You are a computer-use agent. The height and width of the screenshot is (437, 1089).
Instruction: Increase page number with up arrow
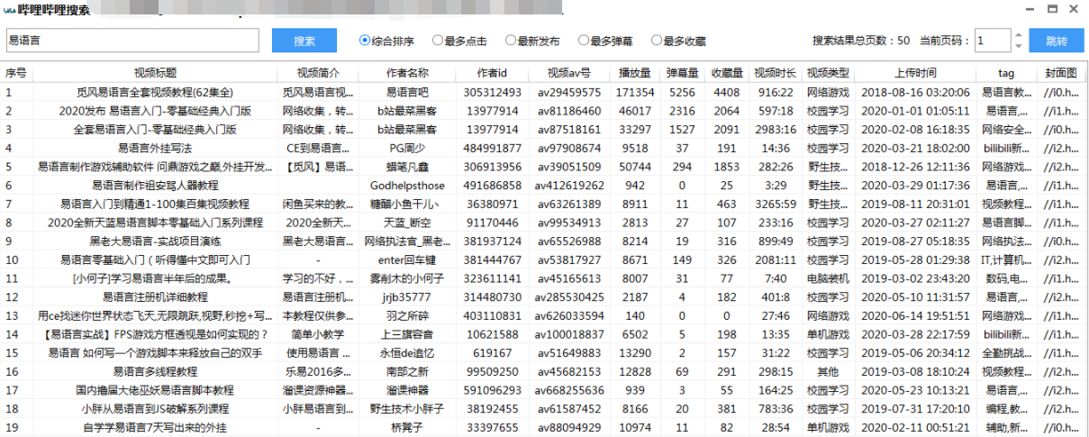click(1018, 35)
